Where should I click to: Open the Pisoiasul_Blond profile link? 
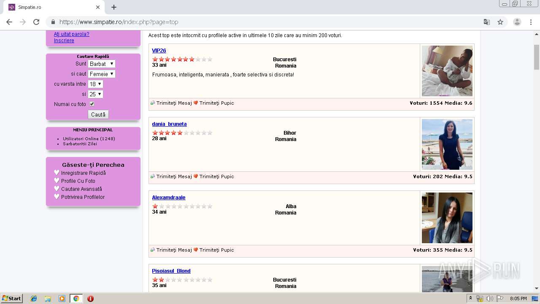[x=171, y=271]
